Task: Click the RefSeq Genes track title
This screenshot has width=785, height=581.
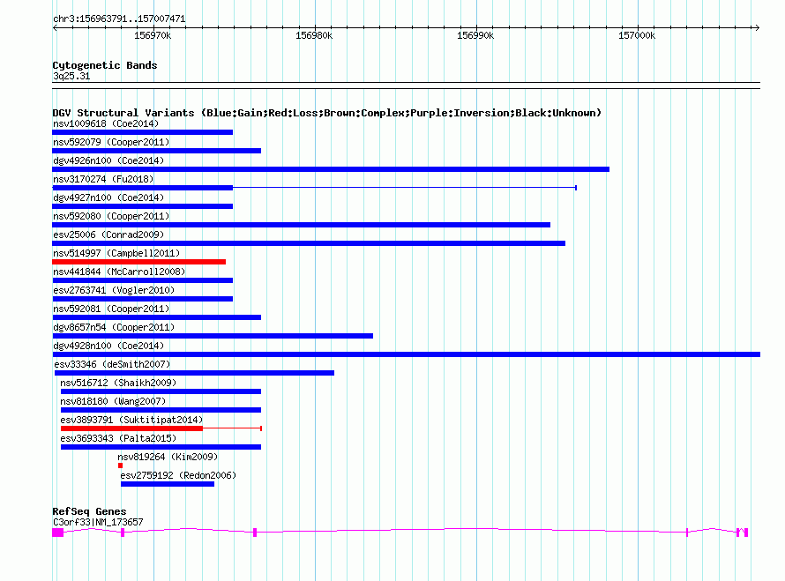Action: coord(89,511)
